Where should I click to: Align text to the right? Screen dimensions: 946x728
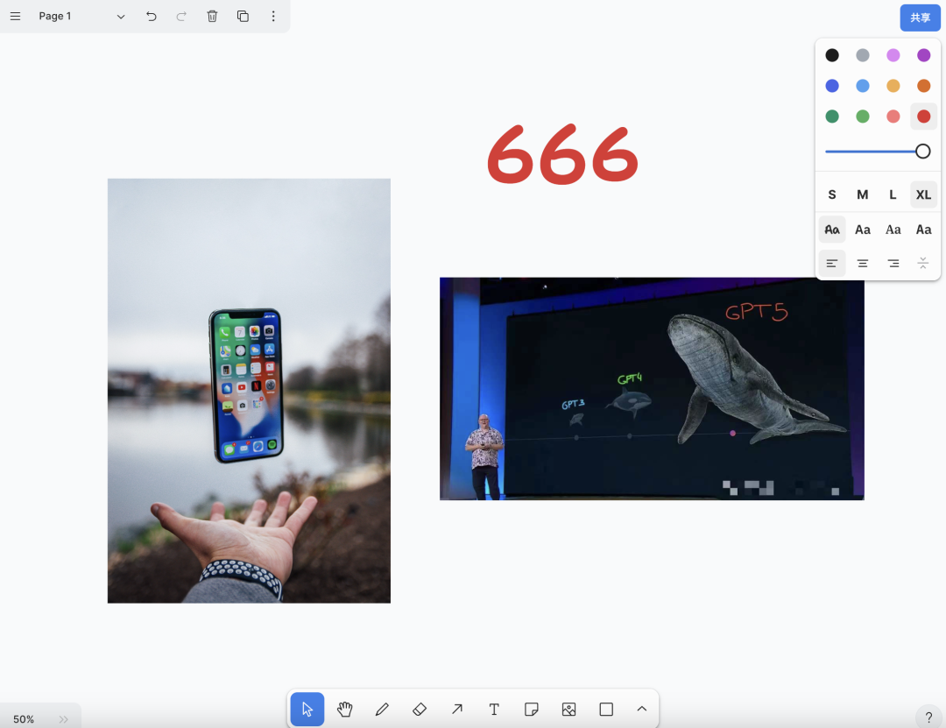point(893,263)
